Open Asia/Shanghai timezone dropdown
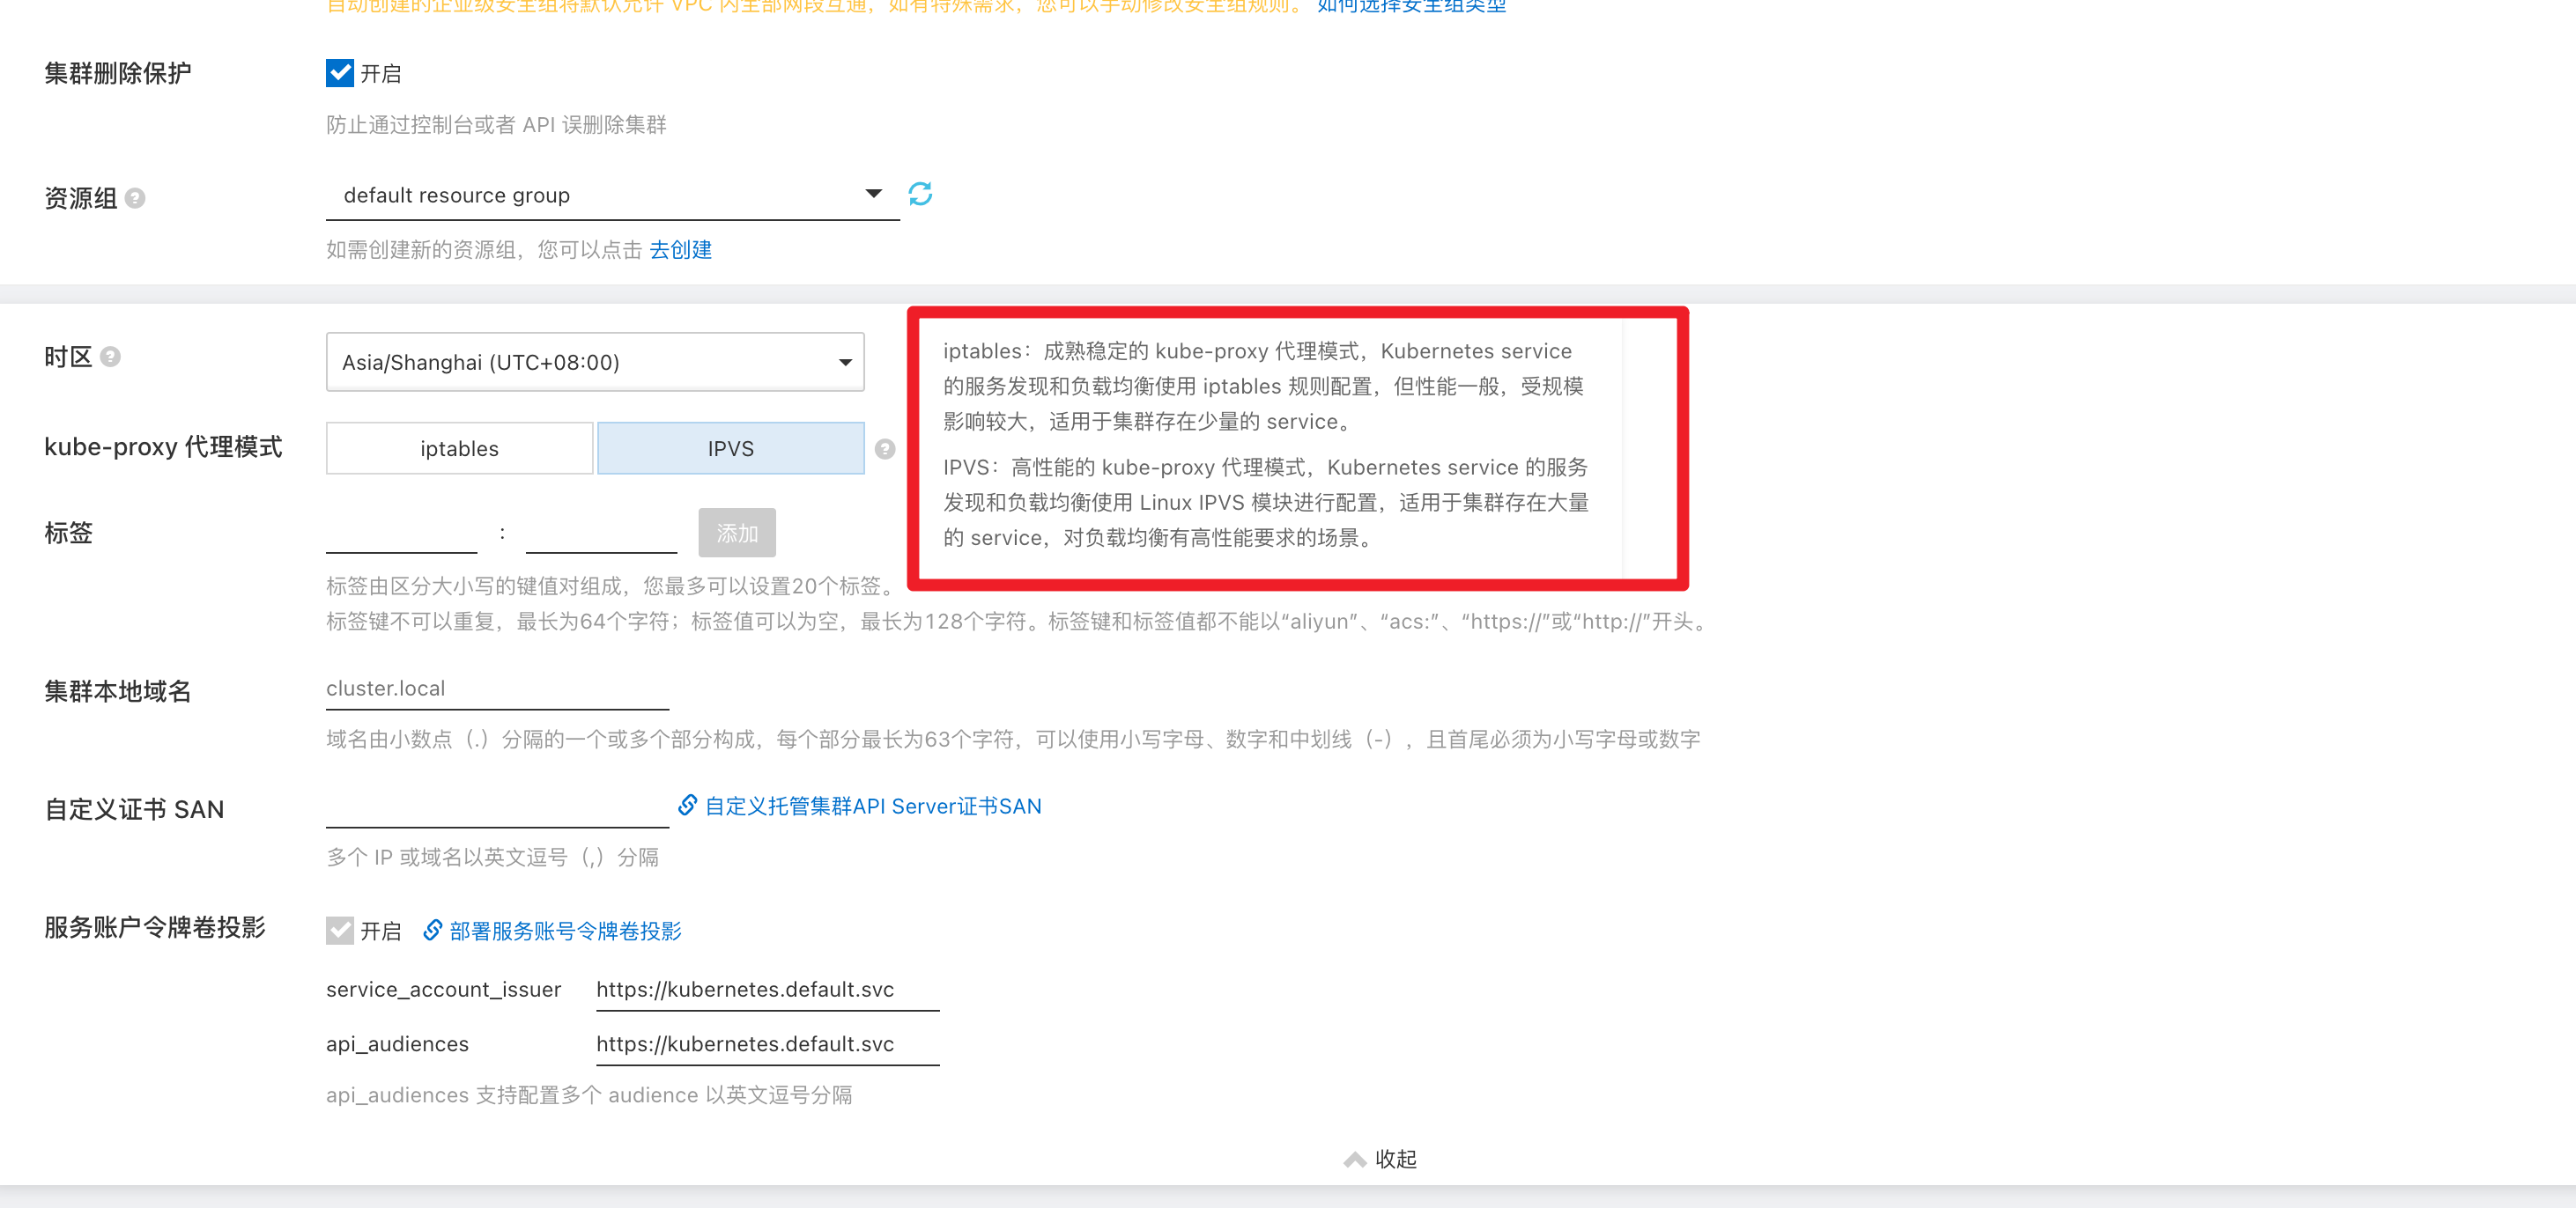The width and height of the screenshot is (2576, 1208). [594, 362]
